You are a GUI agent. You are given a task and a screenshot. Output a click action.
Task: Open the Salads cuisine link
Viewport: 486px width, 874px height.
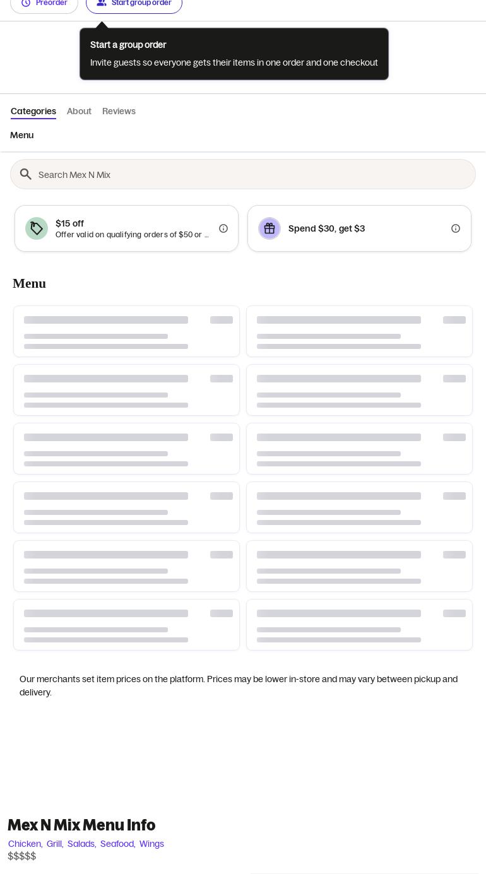coord(82,844)
